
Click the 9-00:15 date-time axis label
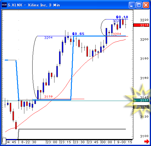click(x=125, y=142)
